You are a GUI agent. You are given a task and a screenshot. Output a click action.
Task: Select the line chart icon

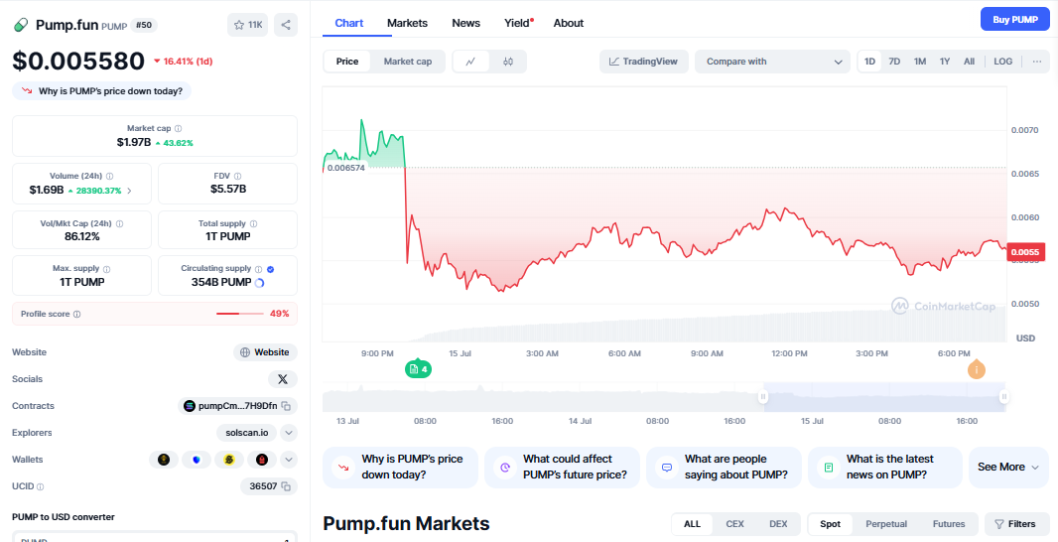click(471, 62)
